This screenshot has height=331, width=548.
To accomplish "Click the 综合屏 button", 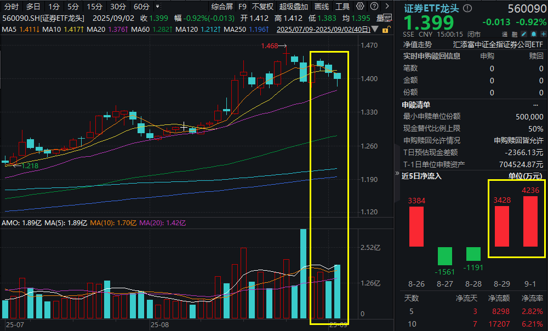I will 221,7.
